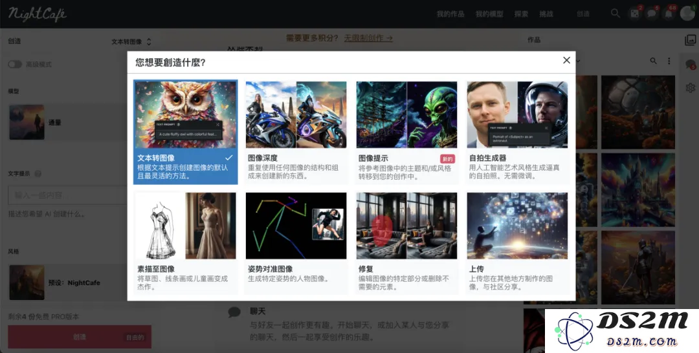The height and width of the screenshot is (353, 699).
Task: Click the owl thumbnail image
Action: click(x=186, y=114)
